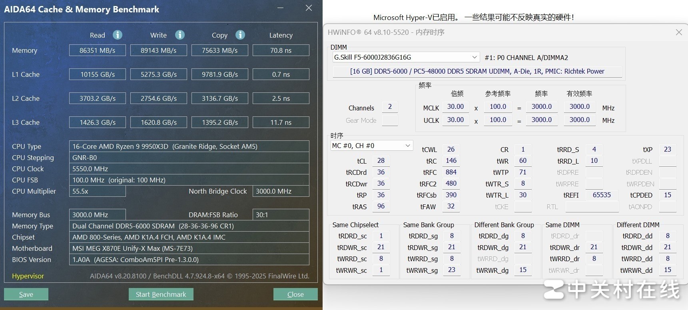Select Memory Read value 86351 MB/s
The width and height of the screenshot is (688, 310).
(x=98, y=50)
